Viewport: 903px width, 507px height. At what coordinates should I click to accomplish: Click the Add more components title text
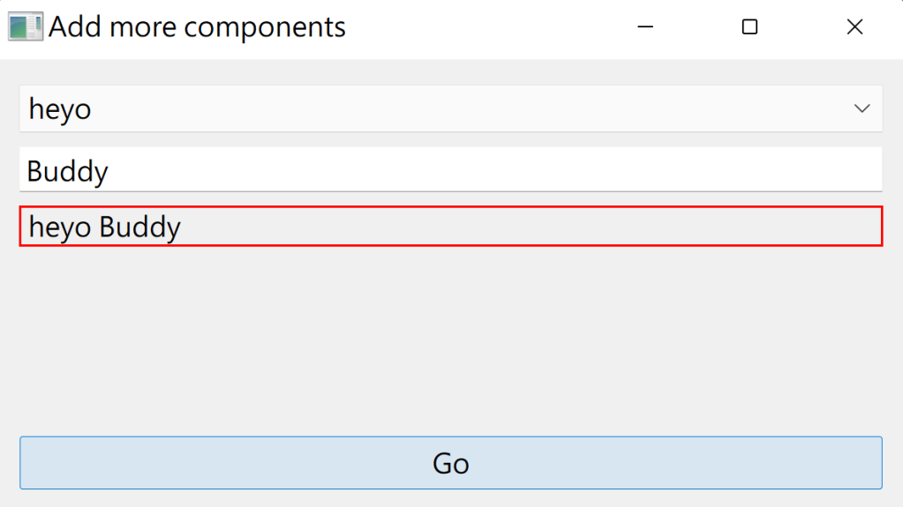coord(197,27)
